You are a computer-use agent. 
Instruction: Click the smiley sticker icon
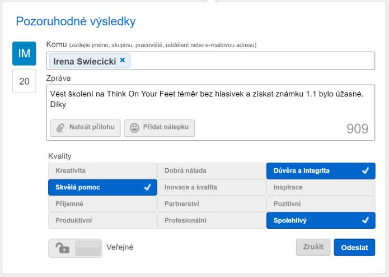[134, 128]
